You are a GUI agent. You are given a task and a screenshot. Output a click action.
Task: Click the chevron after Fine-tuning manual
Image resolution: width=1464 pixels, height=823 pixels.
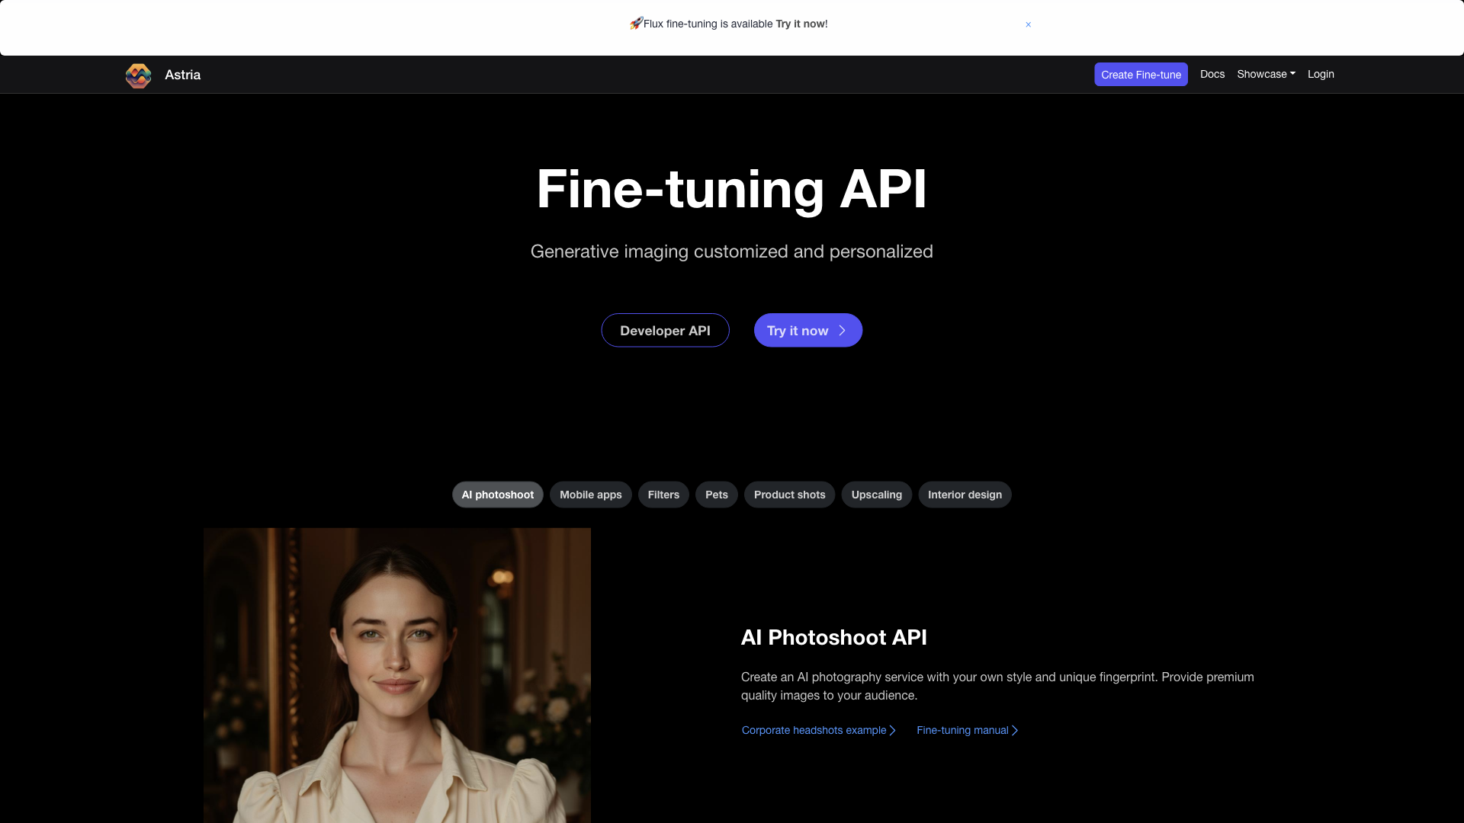(1015, 730)
